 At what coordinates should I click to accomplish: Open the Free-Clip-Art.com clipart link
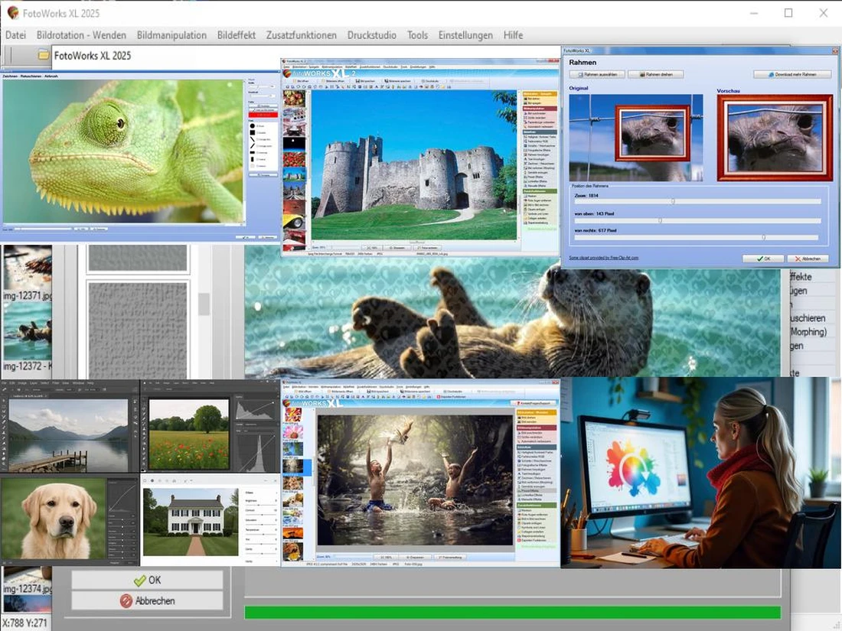(604, 258)
